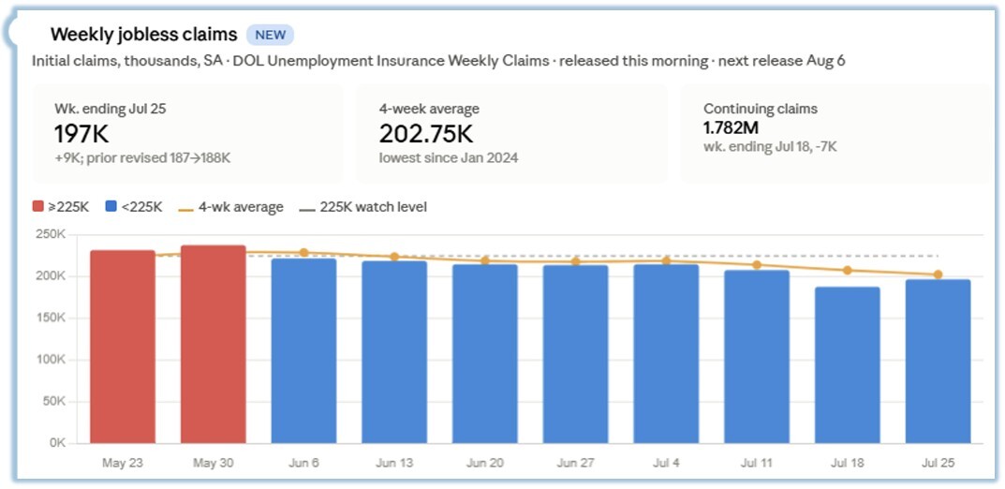This screenshot has width=1005, height=489.
Task: Click "wk. ending Jul 18, -7K" note
Action: coord(771,147)
